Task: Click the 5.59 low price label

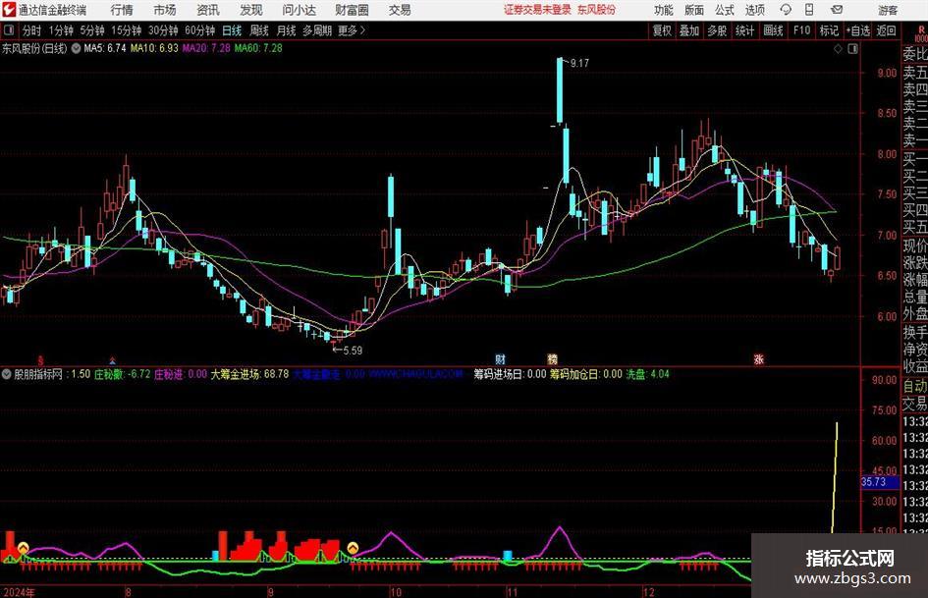Action: (x=353, y=351)
